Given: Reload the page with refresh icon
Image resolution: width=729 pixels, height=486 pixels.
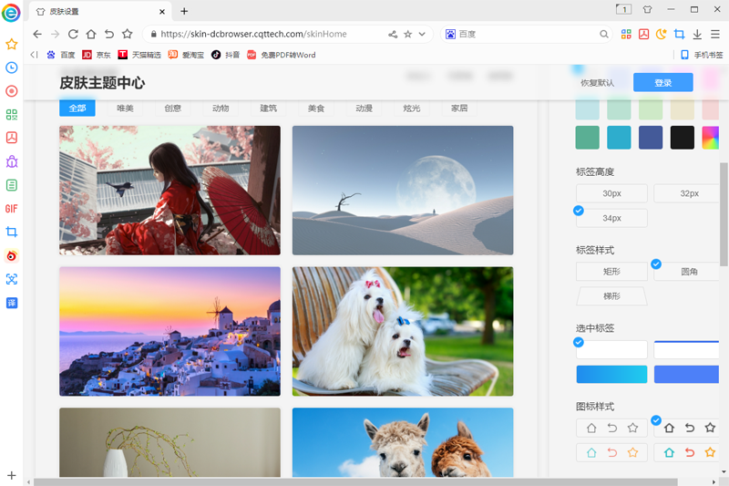Looking at the screenshot, I should tap(73, 34).
